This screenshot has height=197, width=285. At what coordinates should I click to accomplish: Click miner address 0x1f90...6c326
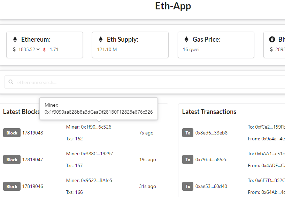(96, 127)
